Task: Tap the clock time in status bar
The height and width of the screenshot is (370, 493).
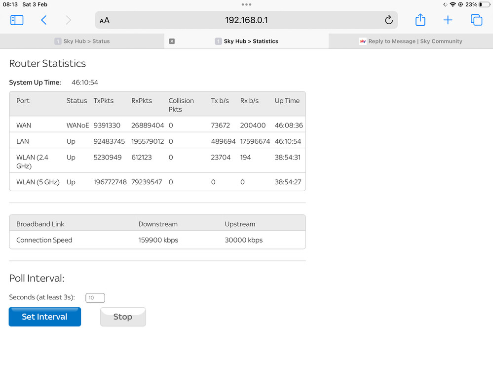Action: [10, 4]
